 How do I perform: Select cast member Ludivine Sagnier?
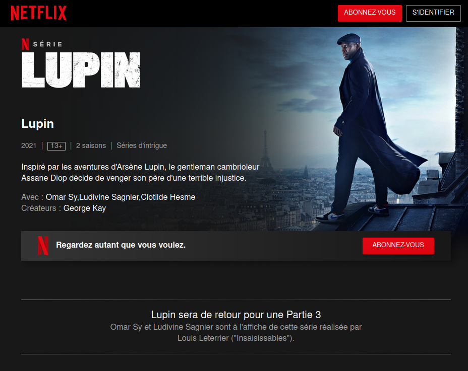tap(109, 197)
